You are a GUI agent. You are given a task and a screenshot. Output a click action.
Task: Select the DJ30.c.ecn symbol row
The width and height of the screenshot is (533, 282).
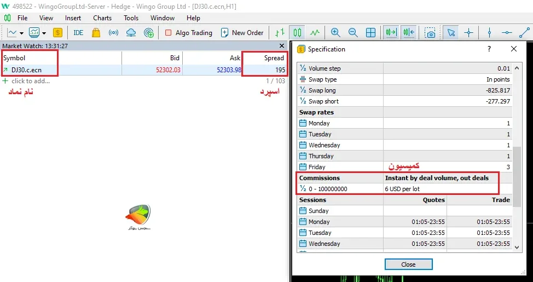pyautogui.click(x=143, y=70)
